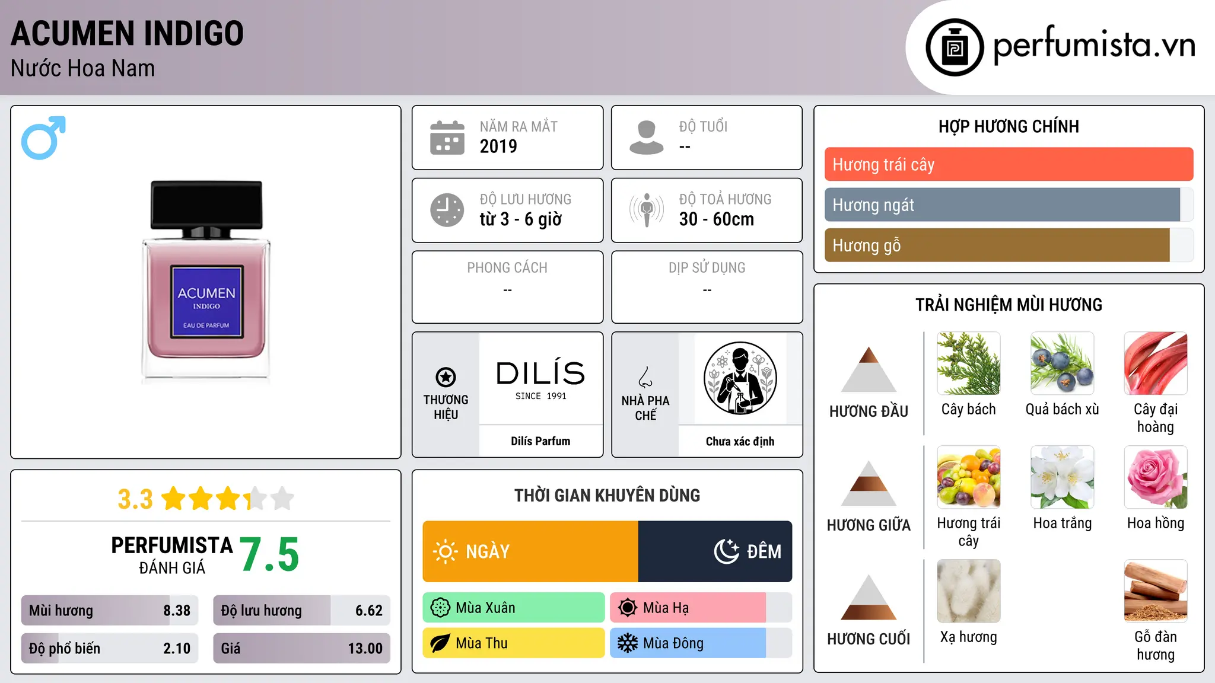This screenshot has width=1215, height=683.
Task: Click the Phong Cách card
Action: [507, 287]
